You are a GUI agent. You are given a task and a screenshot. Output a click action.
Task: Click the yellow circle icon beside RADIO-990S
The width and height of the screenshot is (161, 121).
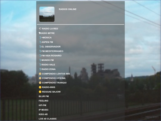[40, 87]
